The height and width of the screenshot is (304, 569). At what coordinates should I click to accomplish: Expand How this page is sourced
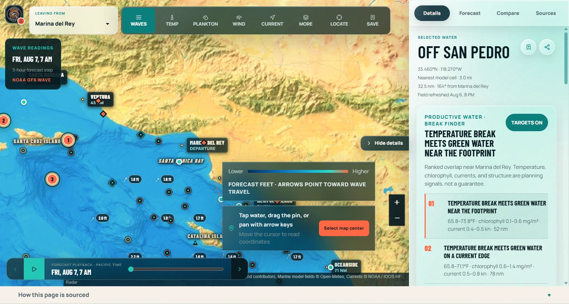coord(284,295)
